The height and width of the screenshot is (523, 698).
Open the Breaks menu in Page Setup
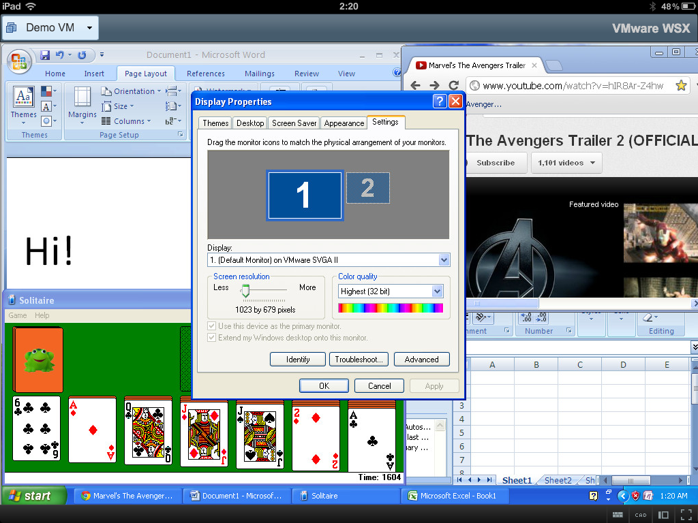tap(173, 91)
